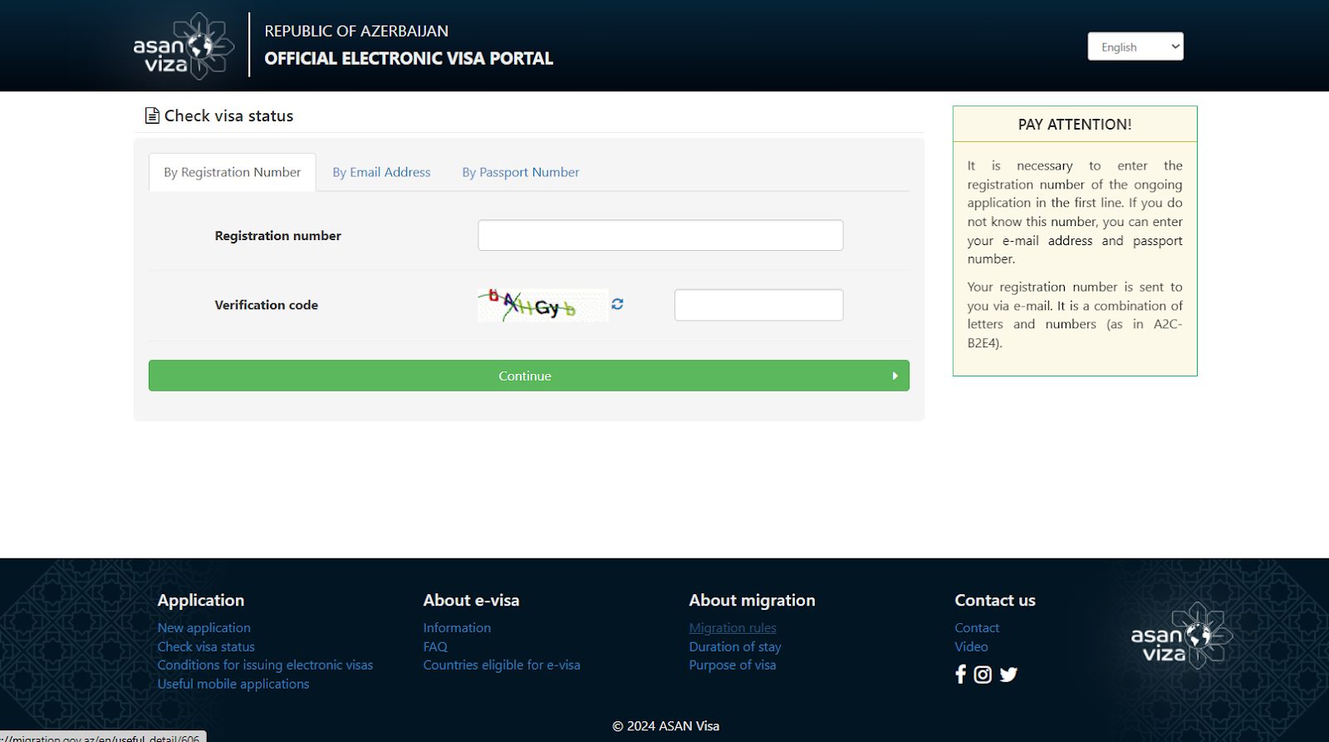The width and height of the screenshot is (1329, 742).
Task: Open the FAQ link
Action: [435, 646]
